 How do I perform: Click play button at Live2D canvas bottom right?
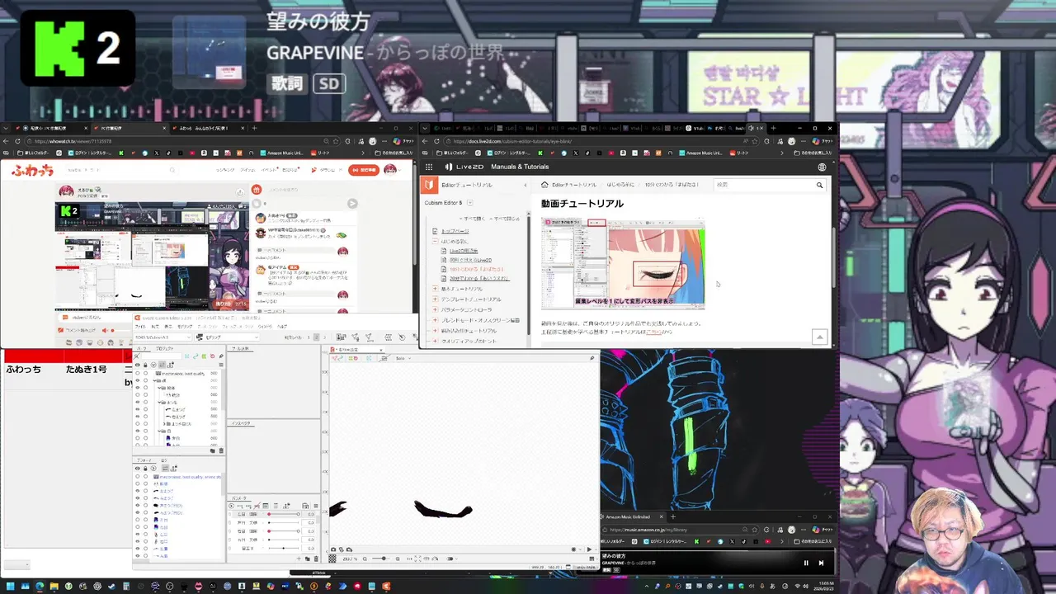tap(589, 549)
